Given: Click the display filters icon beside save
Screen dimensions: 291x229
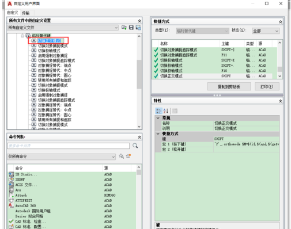Looking at the screenshot, I should [138, 28].
